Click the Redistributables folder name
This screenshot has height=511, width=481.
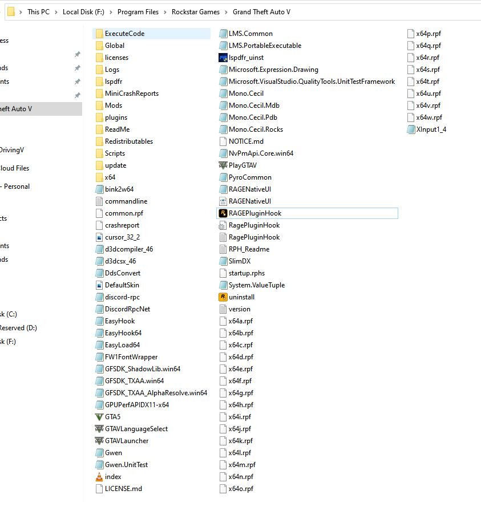click(129, 141)
